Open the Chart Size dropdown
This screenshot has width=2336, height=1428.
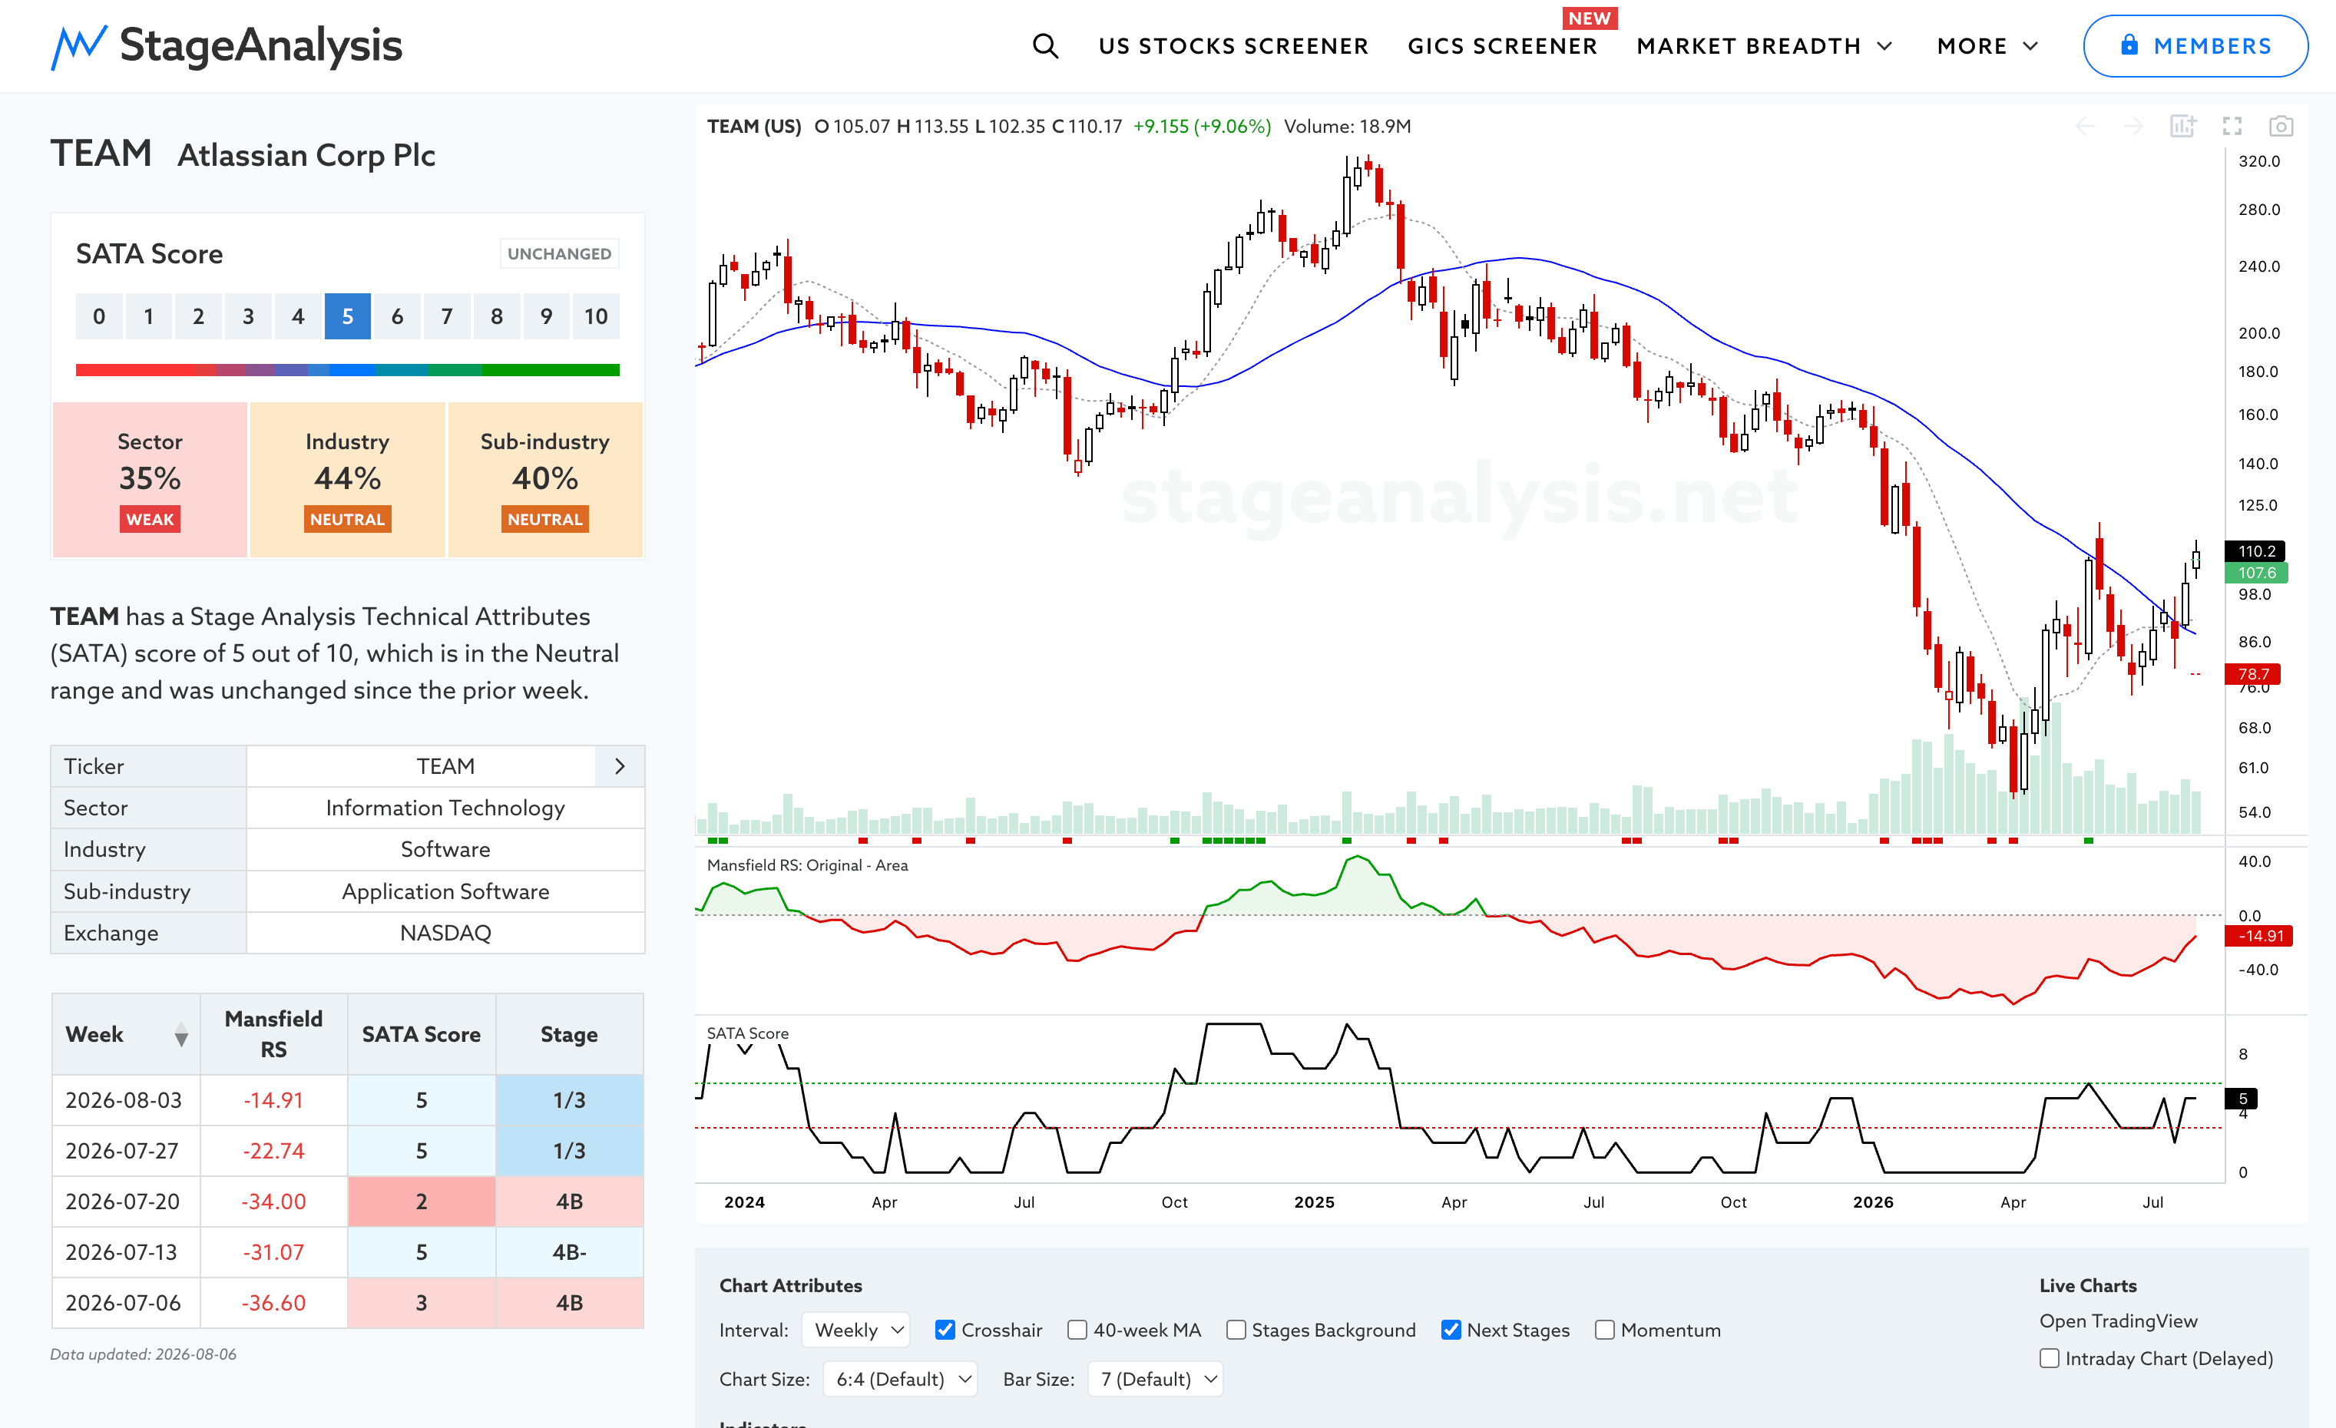(x=900, y=1379)
